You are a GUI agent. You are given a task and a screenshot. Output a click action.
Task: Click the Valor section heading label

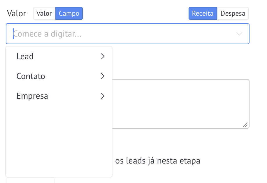17,13
